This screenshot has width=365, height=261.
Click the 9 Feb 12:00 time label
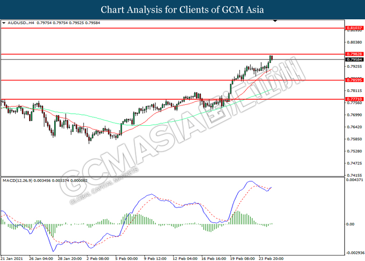pyautogui.click(x=155, y=259)
